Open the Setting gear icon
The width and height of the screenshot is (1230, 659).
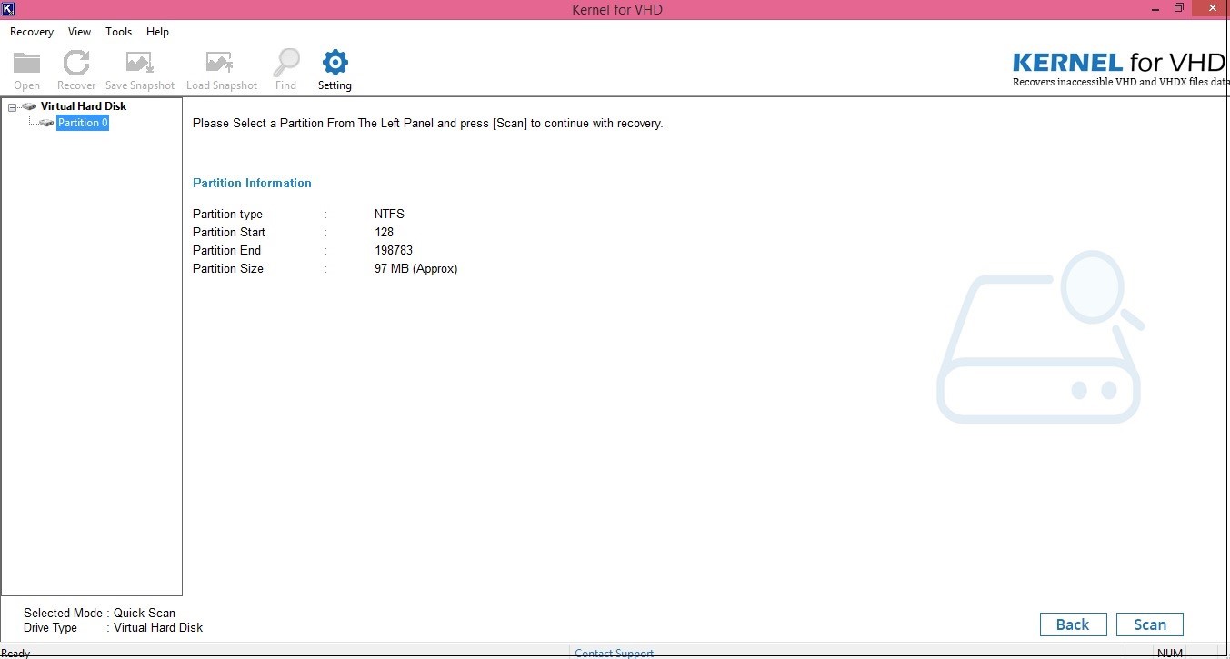point(335,62)
